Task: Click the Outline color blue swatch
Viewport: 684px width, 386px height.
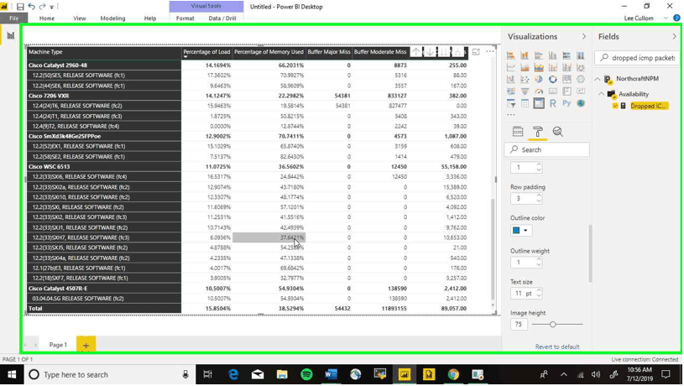Action: [516, 230]
